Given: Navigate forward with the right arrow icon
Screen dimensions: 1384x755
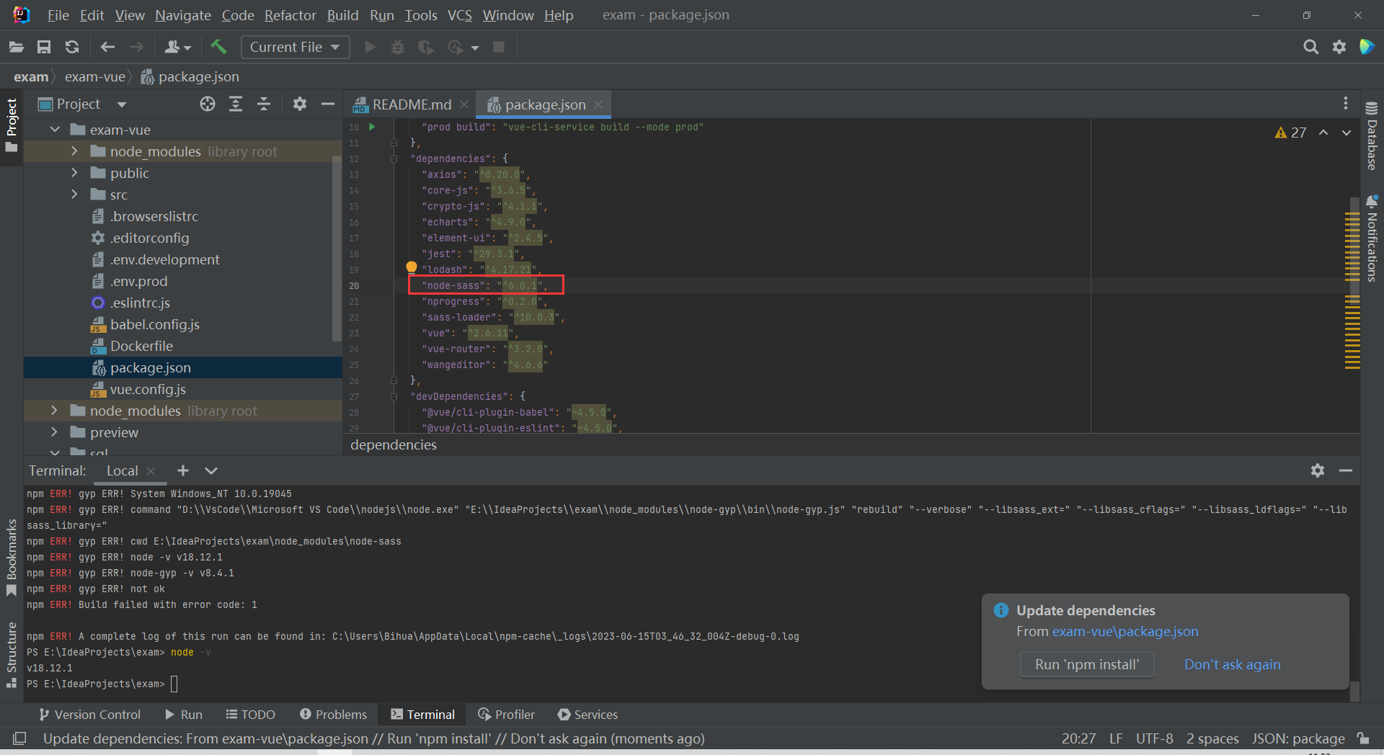Looking at the screenshot, I should [x=136, y=47].
